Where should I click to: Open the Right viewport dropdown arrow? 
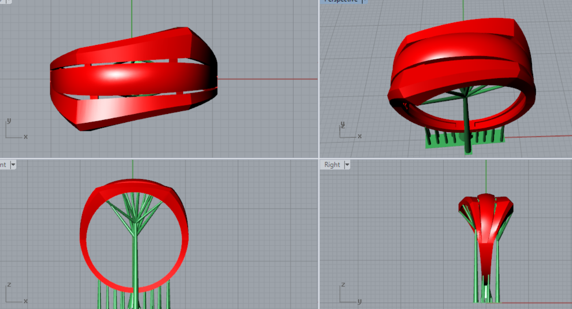[x=347, y=165]
